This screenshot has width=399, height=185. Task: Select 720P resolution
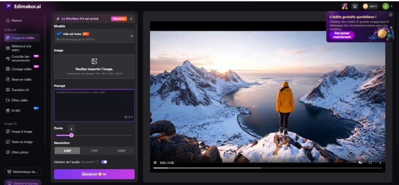[94, 151]
